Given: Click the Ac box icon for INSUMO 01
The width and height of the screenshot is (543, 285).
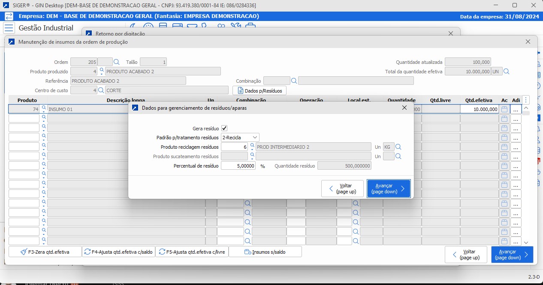Looking at the screenshot, I should coord(504,109).
